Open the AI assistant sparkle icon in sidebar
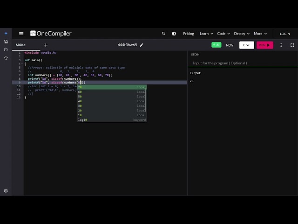298x224 pixels. (6, 33)
